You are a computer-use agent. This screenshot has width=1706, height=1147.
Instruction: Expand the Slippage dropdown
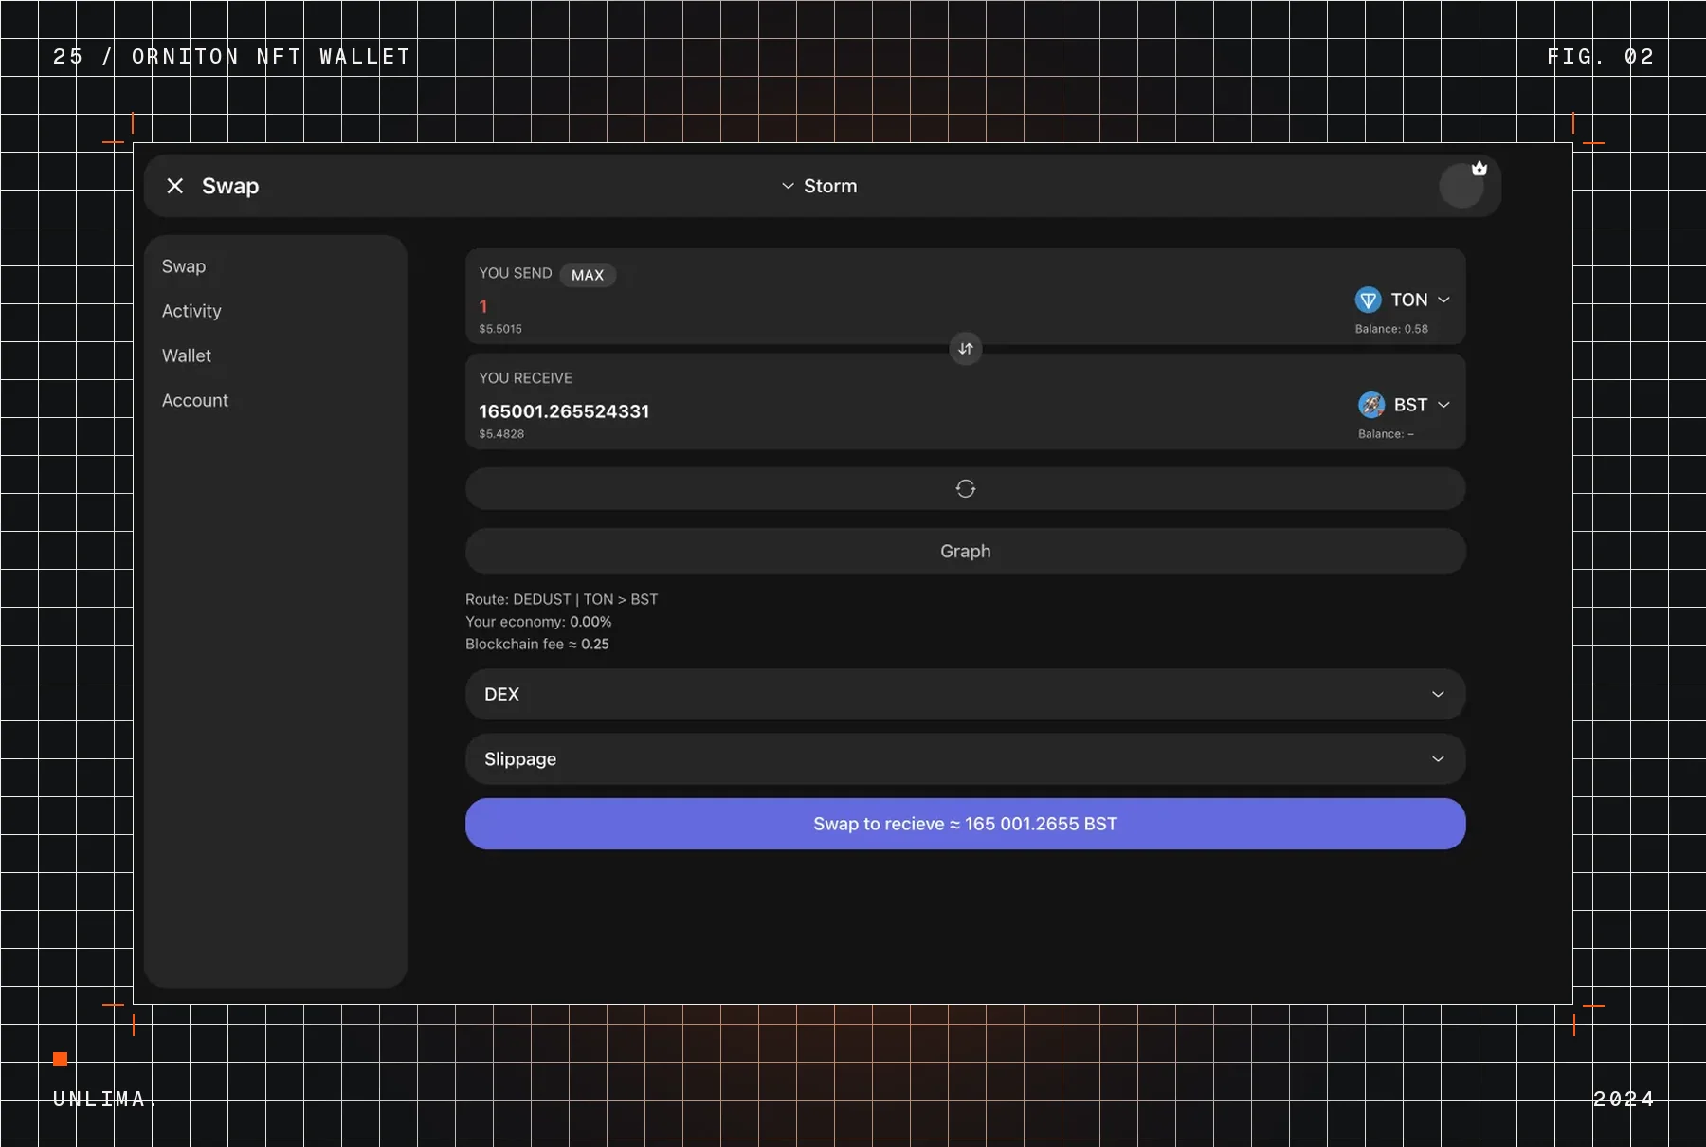tap(965, 758)
